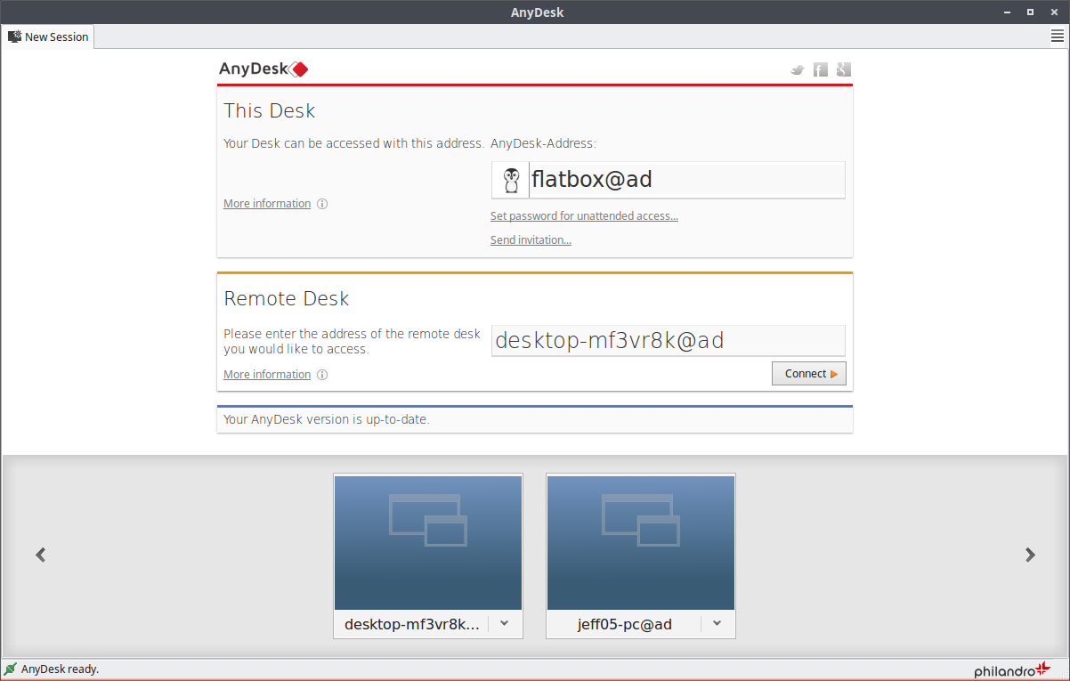Click the remote desk address input field
1070x681 pixels.
click(x=668, y=340)
